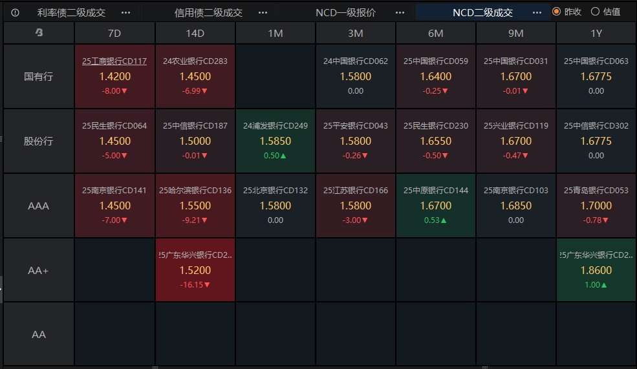Screen dimensions: 637x369
Task: Click the 25北京银行CD132 cell
Action: [275, 206]
